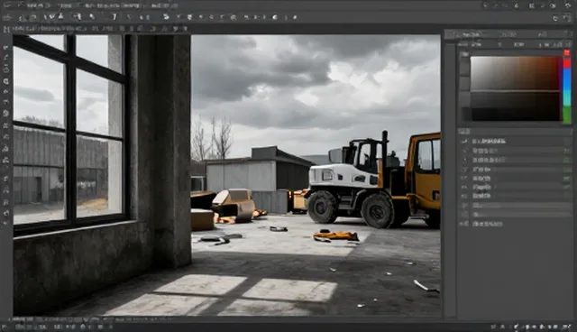Select the topmost layer row in the layers list
Viewport: 577px width, 332px height.
(x=515, y=141)
